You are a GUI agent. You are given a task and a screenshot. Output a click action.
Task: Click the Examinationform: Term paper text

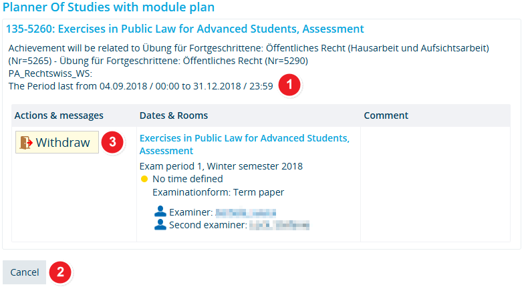[219, 192]
